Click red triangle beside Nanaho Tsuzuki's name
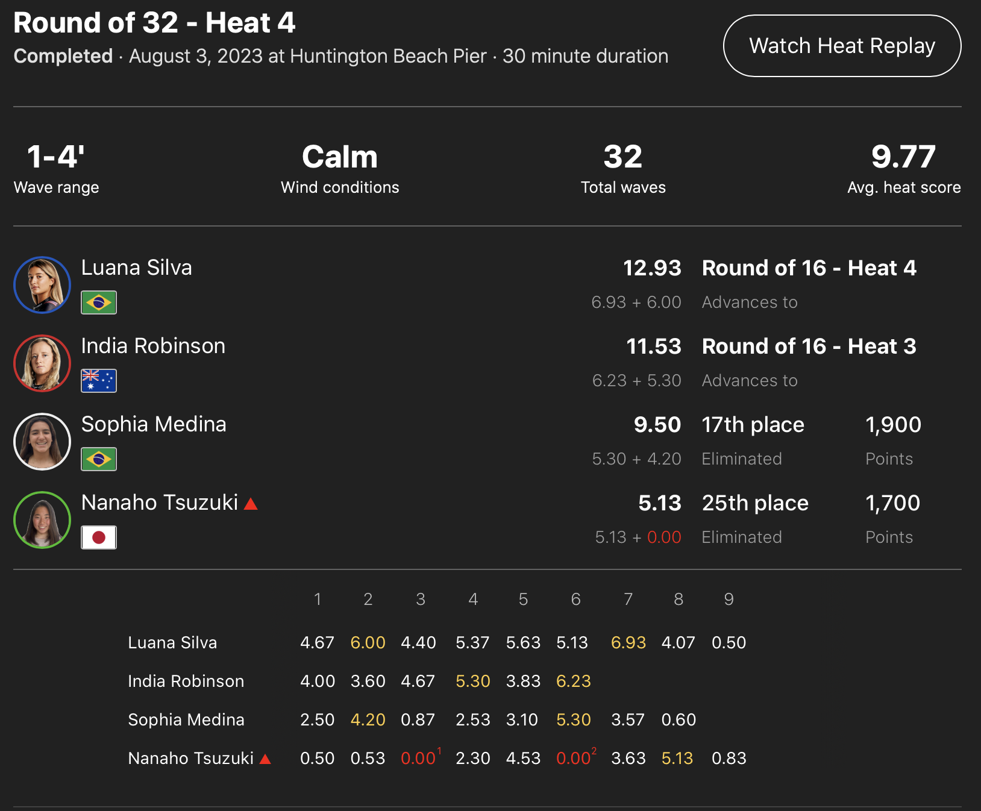 click(251, 504)
